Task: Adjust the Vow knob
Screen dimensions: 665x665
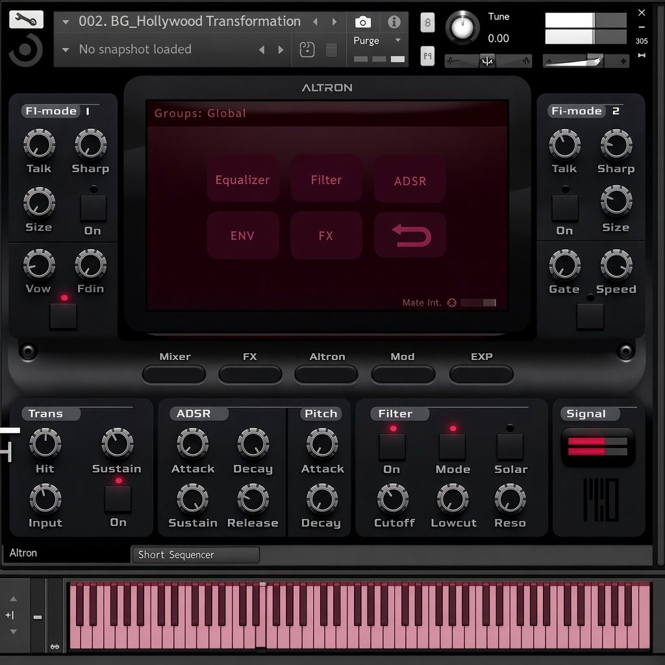Action: coord(39,265)
